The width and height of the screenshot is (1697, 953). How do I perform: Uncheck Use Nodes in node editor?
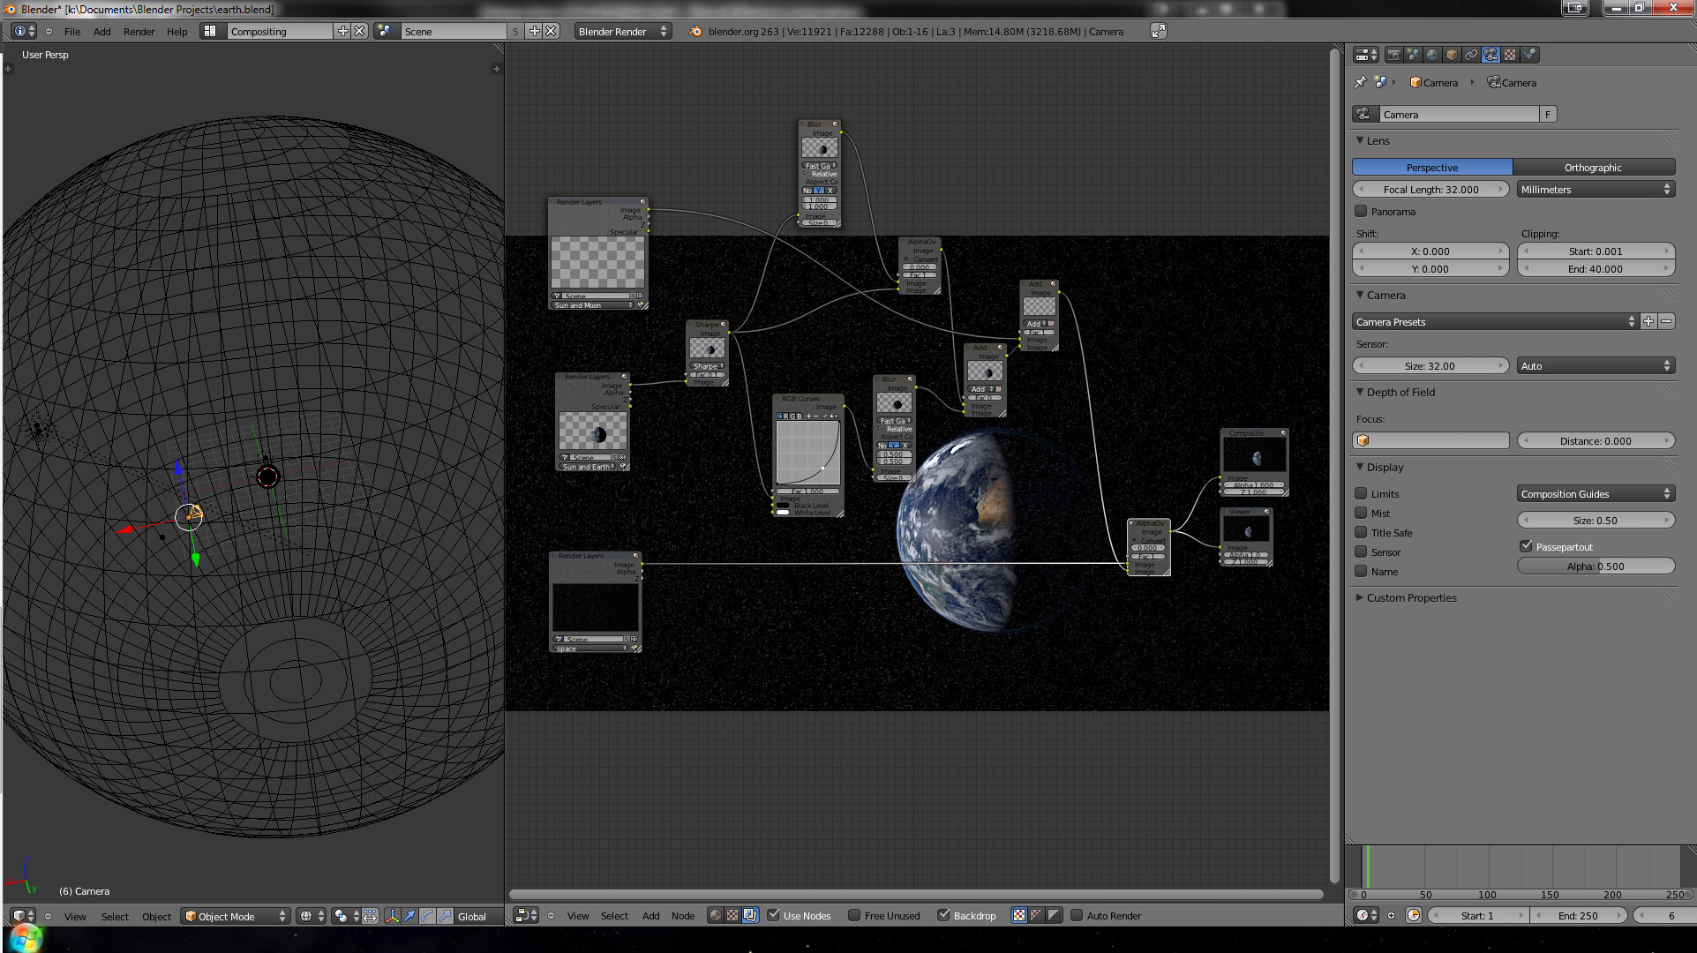(x=774, y=915)
